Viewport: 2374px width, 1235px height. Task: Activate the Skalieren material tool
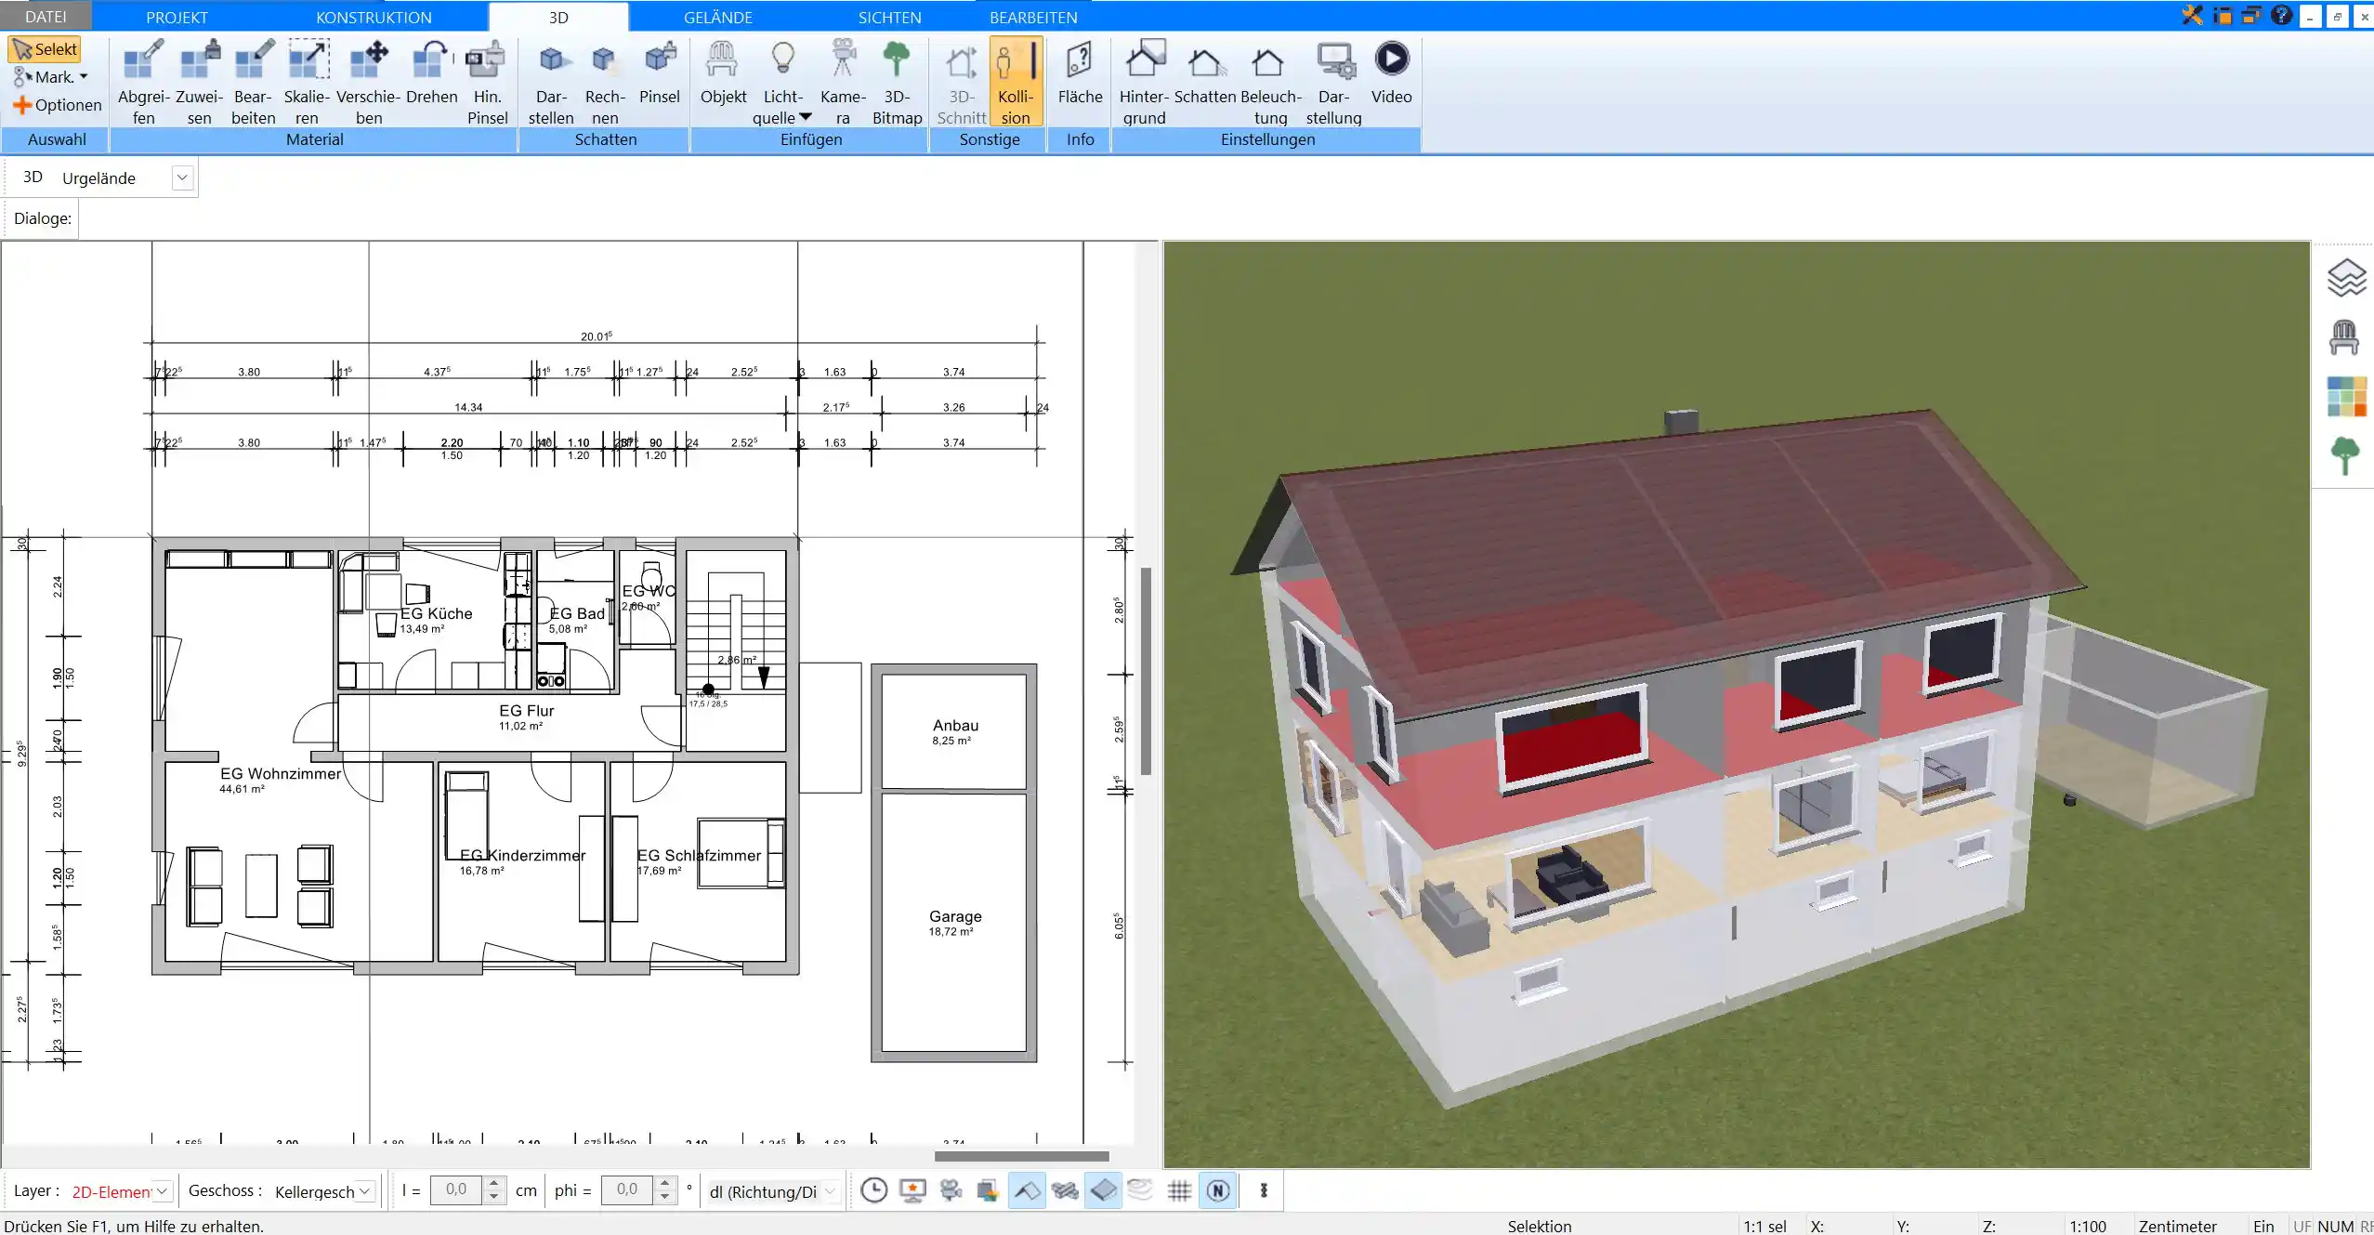click(x=307, y=82)
